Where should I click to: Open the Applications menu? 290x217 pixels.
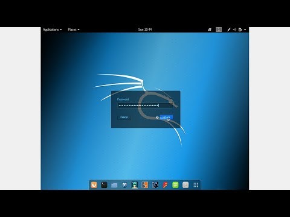[x=52, y=30]
